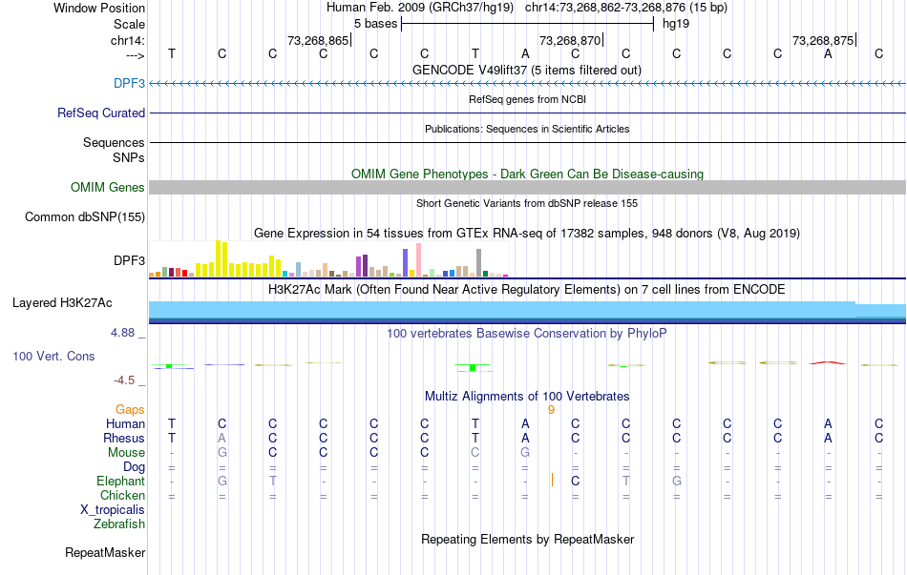Click the tall pink bar in GTEx chart

(x=418, y=260)
